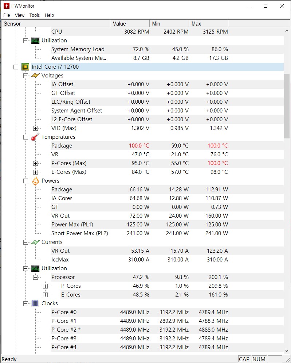Viewport: 291px width, 363px height.
Task: Open the View menu
Action: (x=20, y=15)
